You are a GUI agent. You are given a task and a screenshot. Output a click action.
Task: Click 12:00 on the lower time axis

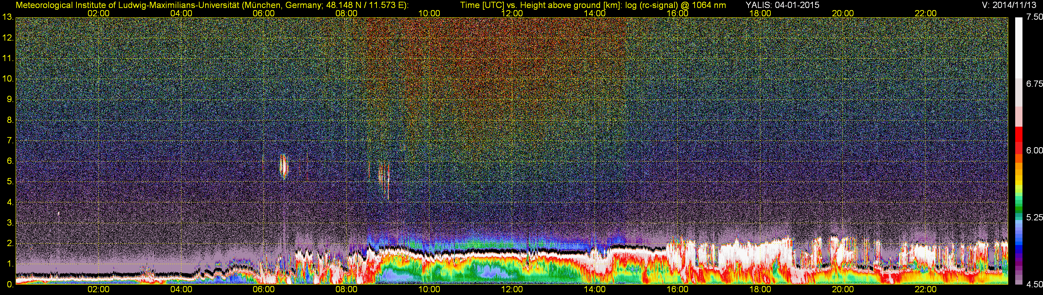pos(512,290)
